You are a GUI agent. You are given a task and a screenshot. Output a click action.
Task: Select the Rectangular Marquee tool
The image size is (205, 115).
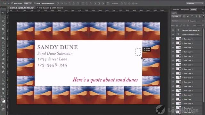(3, 17)
